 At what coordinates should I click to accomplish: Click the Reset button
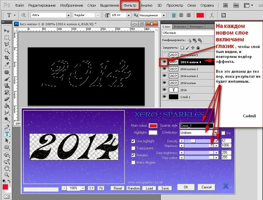tap(118, 188)
